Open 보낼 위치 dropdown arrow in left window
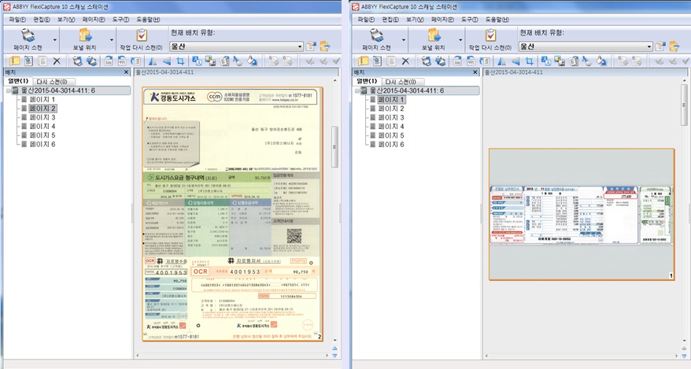This screenshot has height=369, width=691. tap(112, 39)
